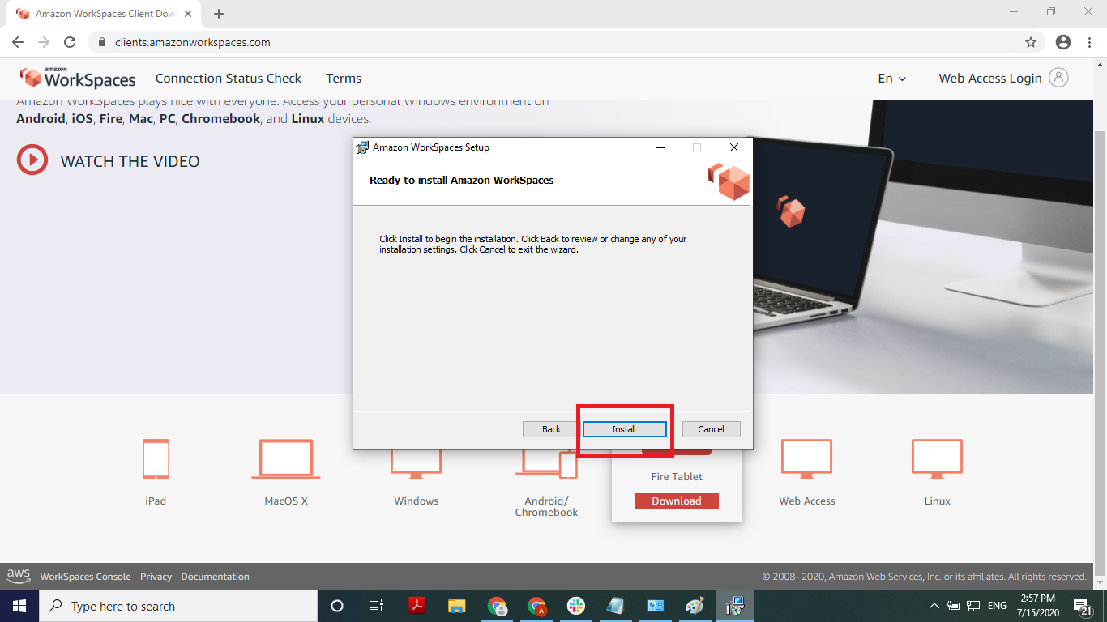Screen dimensions: 1107x622
Task: Open the notification center with 21 alerts
Action: [x=1083, y=607]
